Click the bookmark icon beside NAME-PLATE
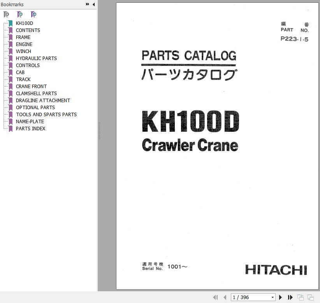Image resolution: width=320 pixels, height=303 pixels. [x=11, y=121]
